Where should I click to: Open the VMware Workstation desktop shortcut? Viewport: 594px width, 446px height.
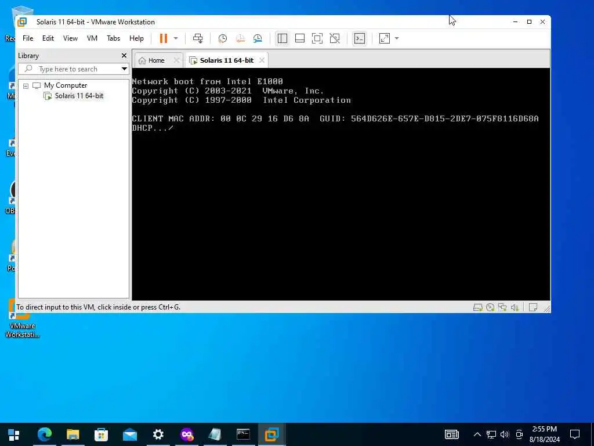(x=22, y=318)
